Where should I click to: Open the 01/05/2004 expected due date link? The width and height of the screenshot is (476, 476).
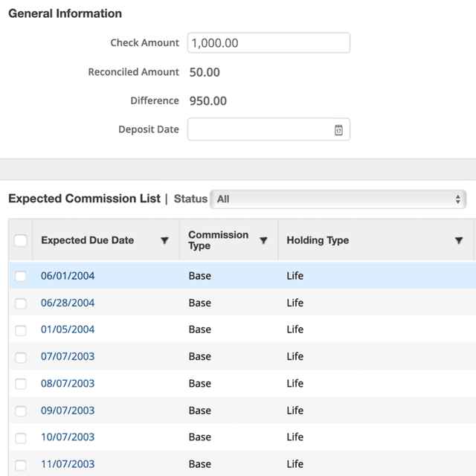tap(68, 329)
